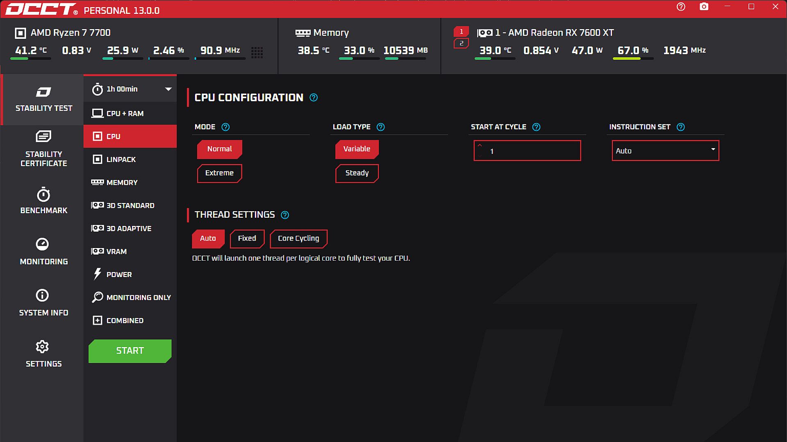787x442 pixels.
Task: Show help for Instruction Set
Action: [x=680, y=127]
